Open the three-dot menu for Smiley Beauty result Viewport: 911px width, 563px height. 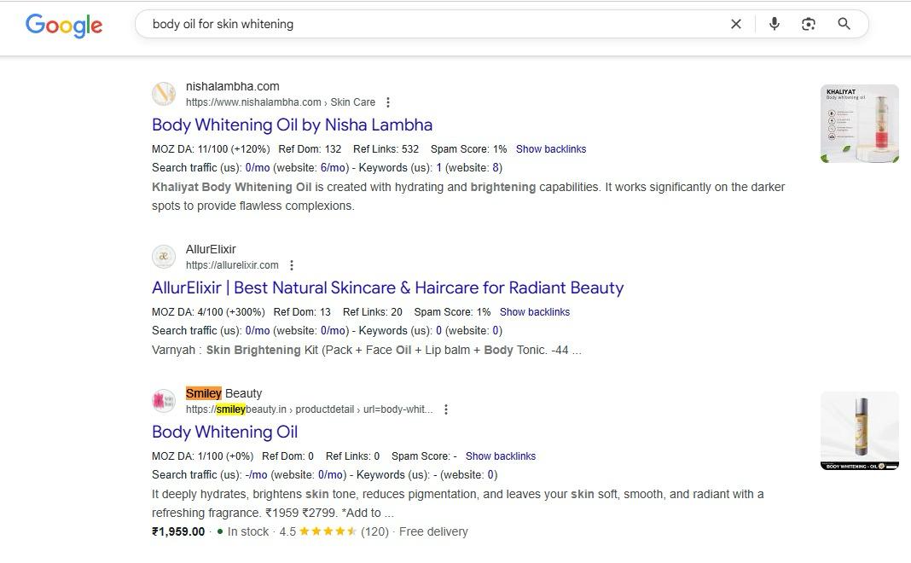(x=445, y=409)
